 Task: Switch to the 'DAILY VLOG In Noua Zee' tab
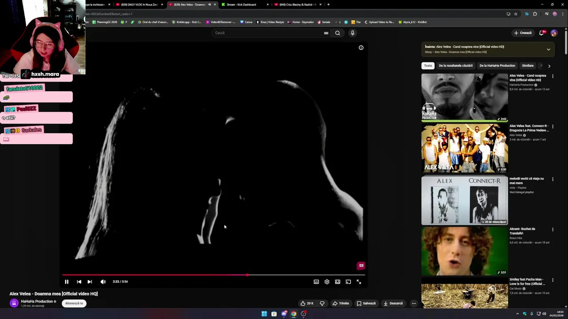(138, 4)
